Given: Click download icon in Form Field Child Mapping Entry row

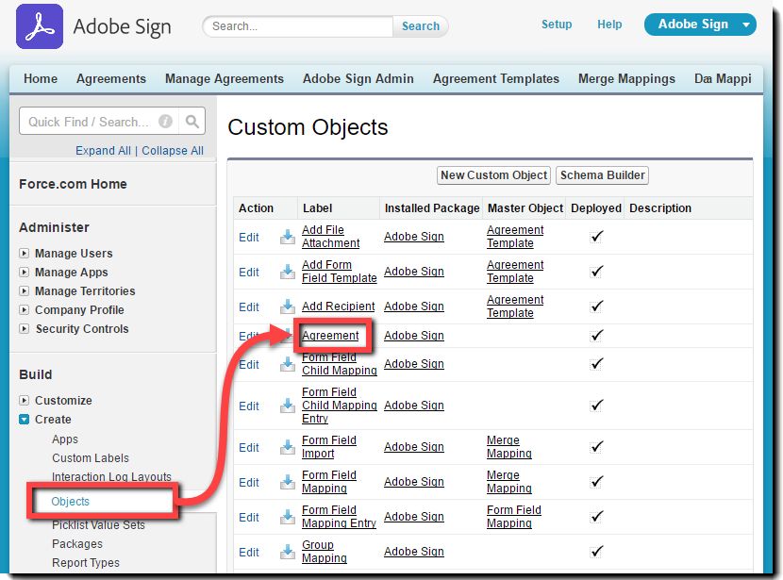Looking at the screenshot, I should 287,406.
